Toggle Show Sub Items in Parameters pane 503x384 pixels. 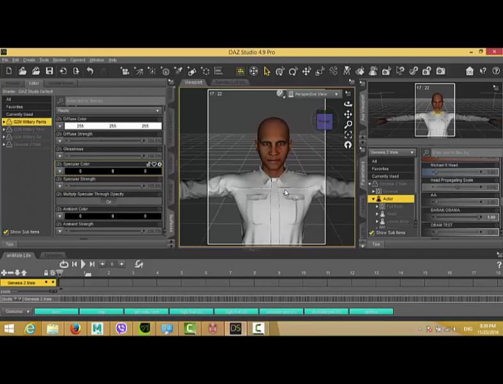pyautogui.click(x=372, y=232)
